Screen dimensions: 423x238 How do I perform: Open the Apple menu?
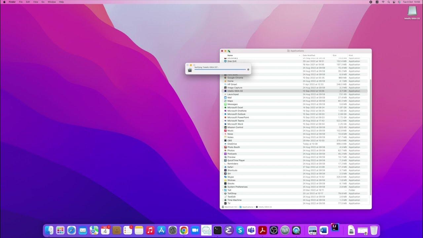pyautogui.click(x=4, y=2)
